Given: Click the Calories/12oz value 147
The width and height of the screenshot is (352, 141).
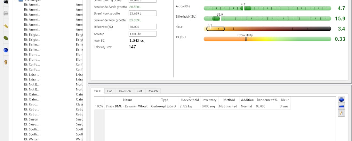Looking at the screenshot, I should (132, 47).
